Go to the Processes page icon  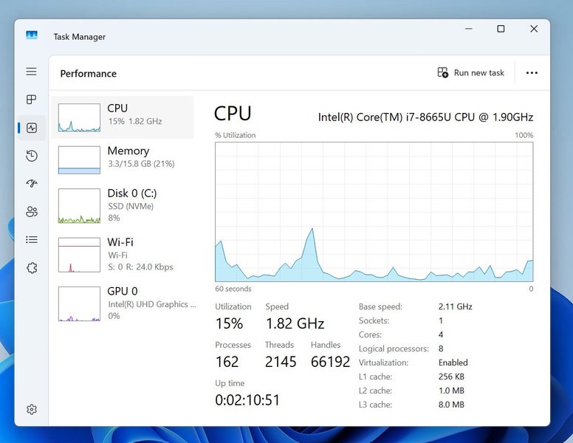tap(32, 100)
